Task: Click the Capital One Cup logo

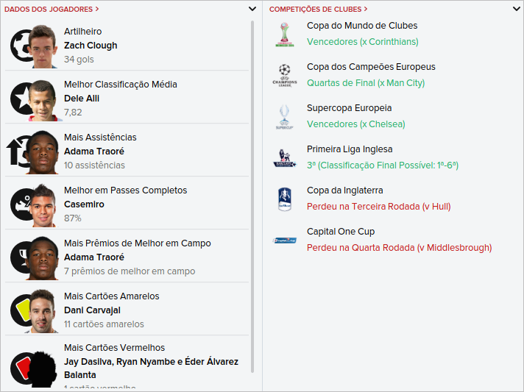Action: pos(285,240)
